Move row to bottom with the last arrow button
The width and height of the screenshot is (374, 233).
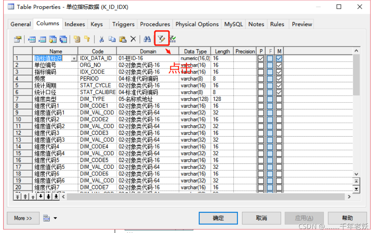[x=56, y=196]
